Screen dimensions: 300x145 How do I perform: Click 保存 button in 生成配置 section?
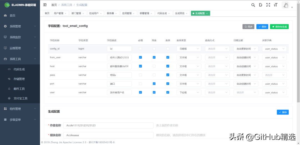tap(283, 112)
